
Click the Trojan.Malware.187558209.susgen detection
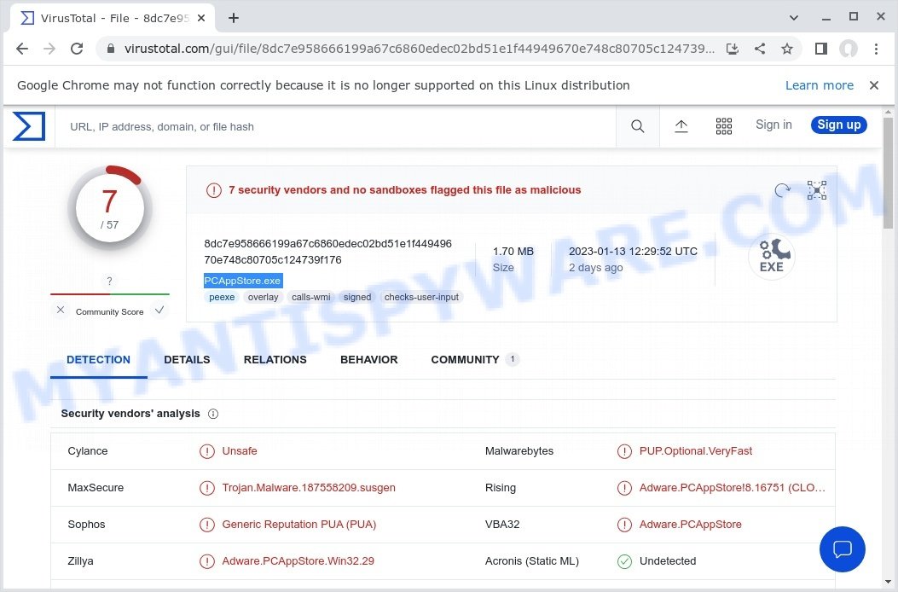coord(309,488)
